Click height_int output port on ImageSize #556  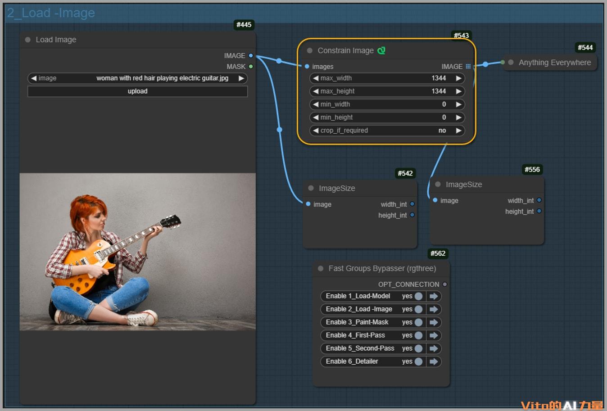[539, 211]
